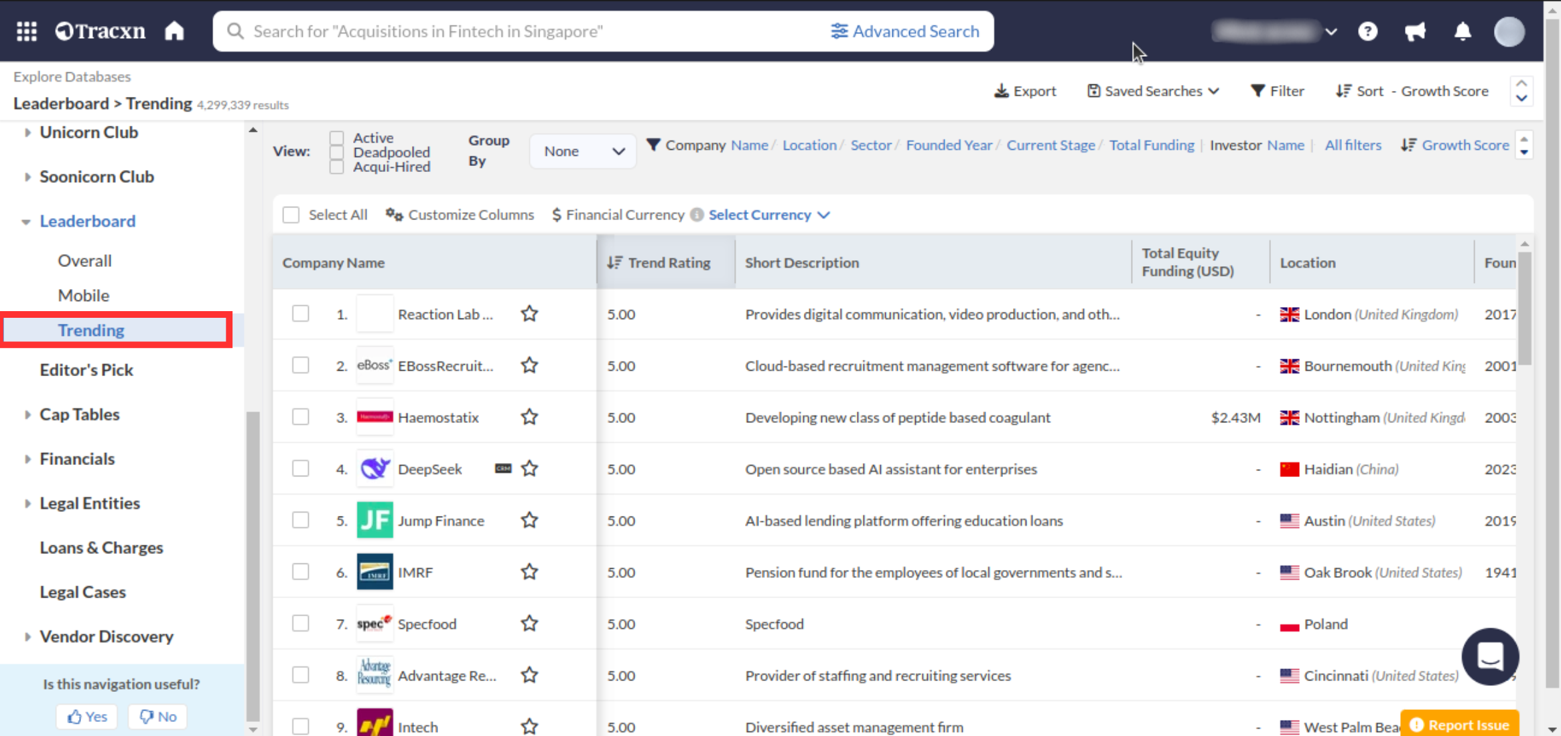Image resolution: width=1561 pixels, height=736 pixels.
Task: Enable the Active view checkbox
Action: point(336,138)
